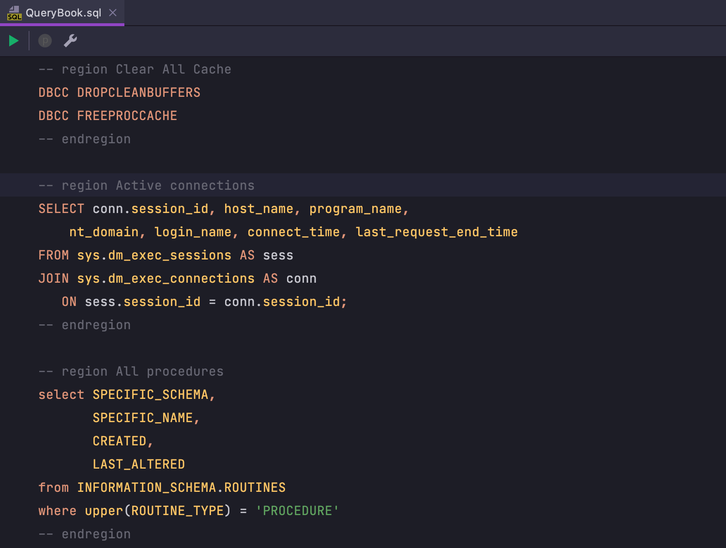Click the login_name column
The width and height of the screenshot is (726, 548).
click(x=193, y=232)
